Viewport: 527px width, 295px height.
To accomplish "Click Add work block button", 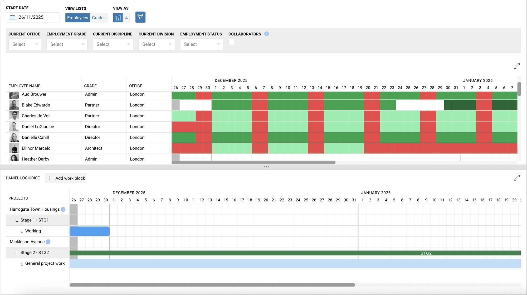I will (x=66, y=178).
